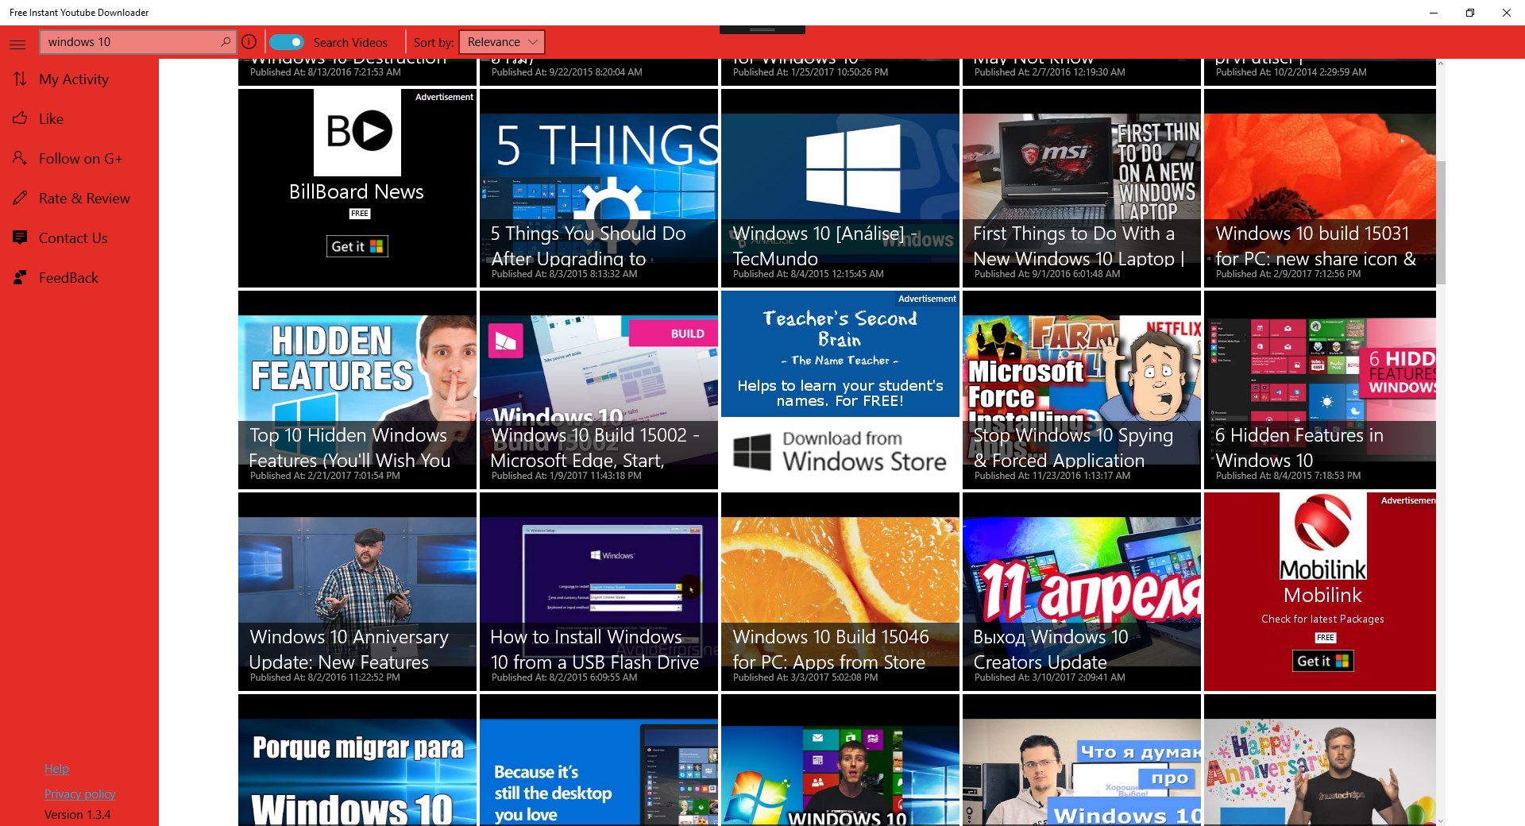Toggle the Search Videos switch
Screen dimensions: 1525x826
tap(286, 42)
